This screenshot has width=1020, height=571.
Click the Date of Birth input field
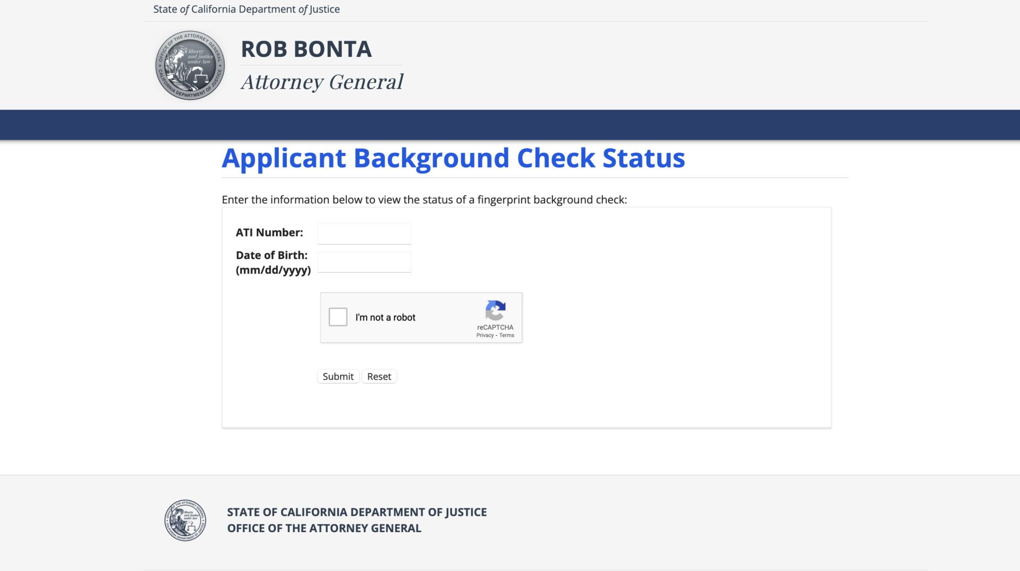364,262
